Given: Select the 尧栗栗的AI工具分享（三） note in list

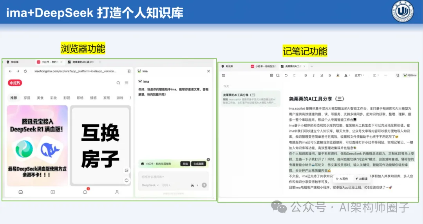Looking at the screenshot, I should pos(251,99).
